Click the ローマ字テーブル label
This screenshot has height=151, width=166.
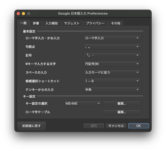(38, 112)
